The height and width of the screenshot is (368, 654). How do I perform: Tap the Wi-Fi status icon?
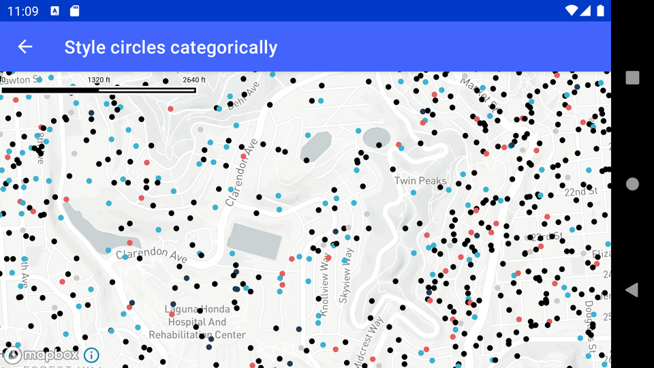571,10
